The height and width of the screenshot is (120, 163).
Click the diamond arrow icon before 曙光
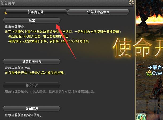pyautogui.click(x=150, y=68)
